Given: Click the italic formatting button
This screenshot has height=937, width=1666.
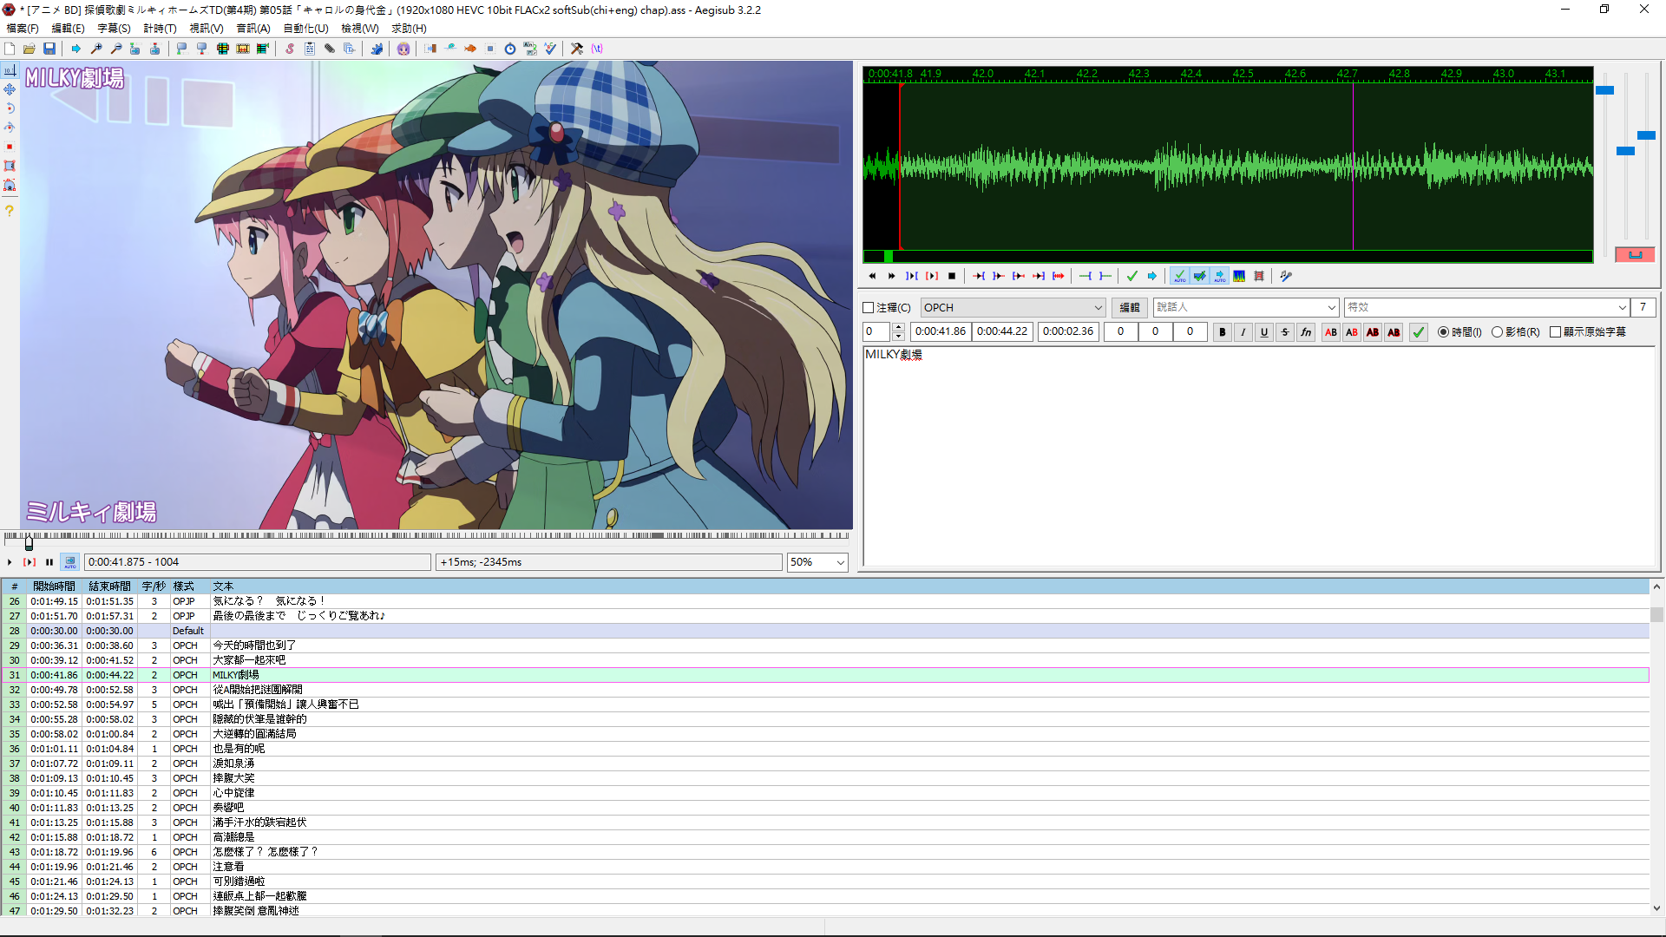Looking at the screenshot, I should click(1243, 332).
